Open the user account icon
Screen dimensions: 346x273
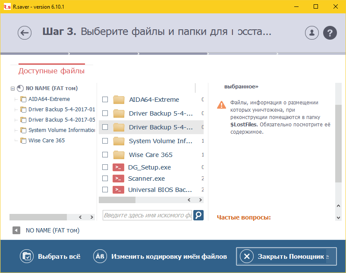coord(311,33)
